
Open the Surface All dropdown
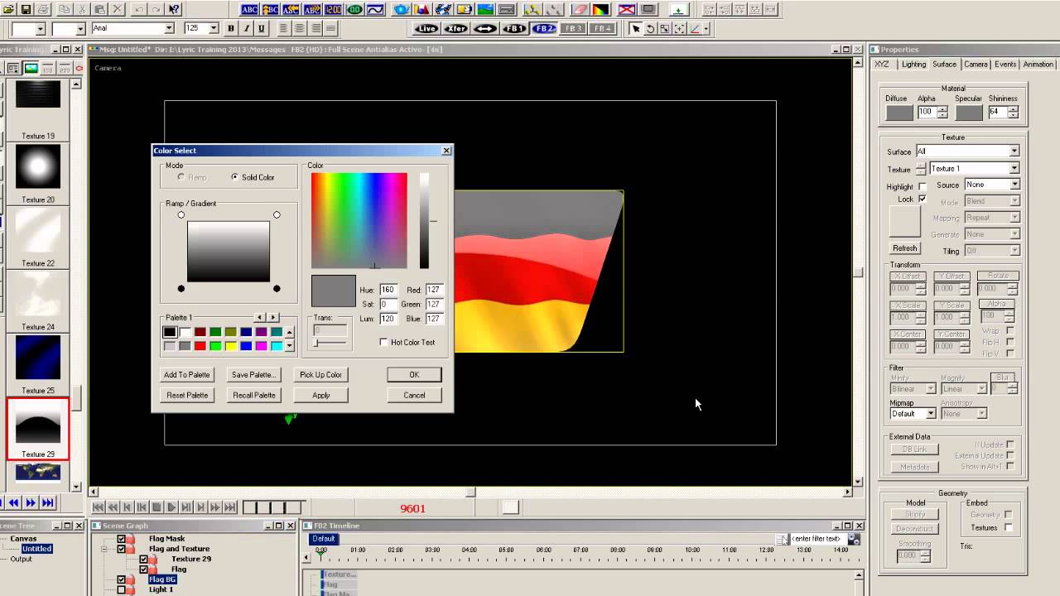[x=1014, y=151]
